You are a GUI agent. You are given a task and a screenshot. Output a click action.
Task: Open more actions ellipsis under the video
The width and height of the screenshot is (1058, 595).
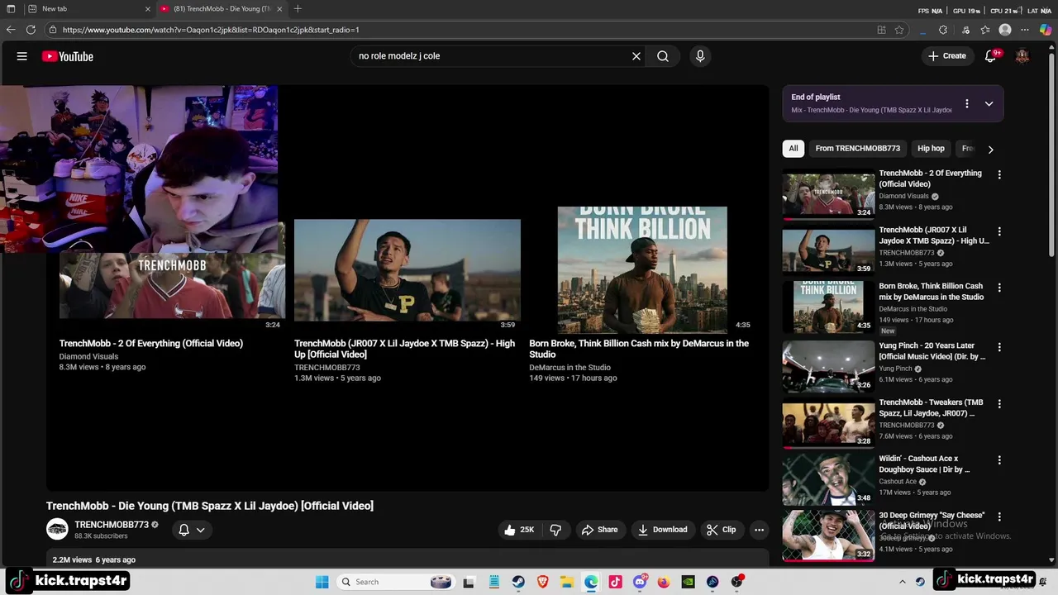coord(759,530)
